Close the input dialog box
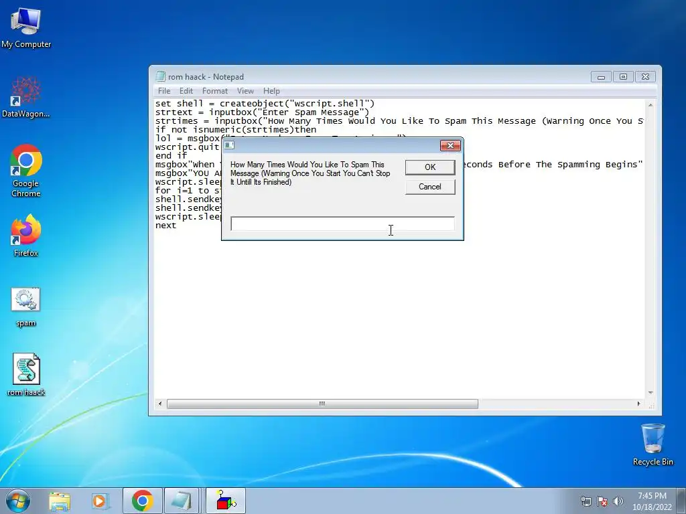This screenshot has height=514, width=686. (450, 145)
